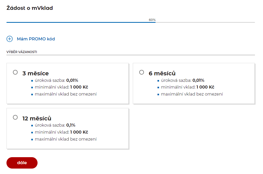Click úroková sazba 0,01% in 3 měsíce card

coord(56,80)
